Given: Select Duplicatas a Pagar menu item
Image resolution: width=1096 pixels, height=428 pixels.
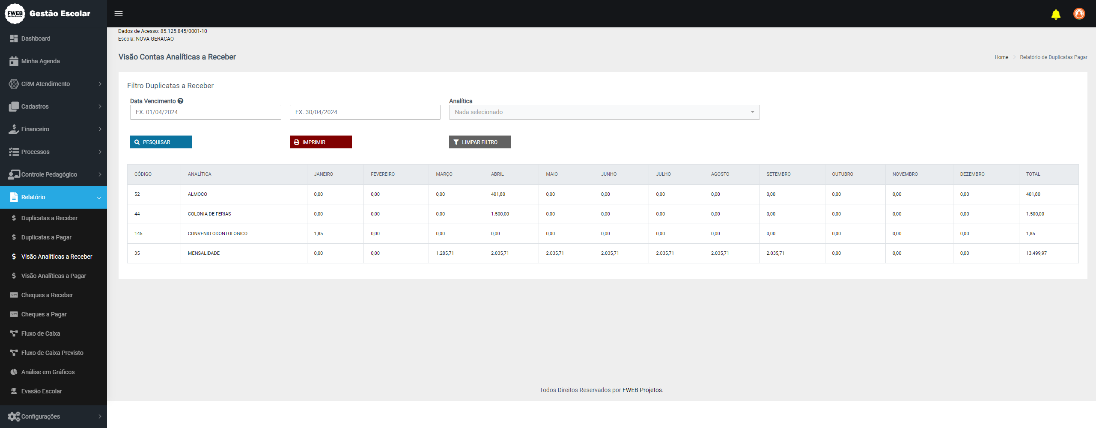Looking at the screenshot, I should coord(46,237).
